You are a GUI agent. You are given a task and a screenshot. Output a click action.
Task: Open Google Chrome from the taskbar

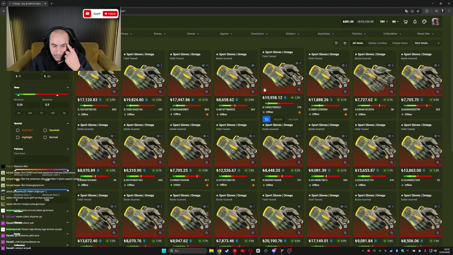point(219,251)
